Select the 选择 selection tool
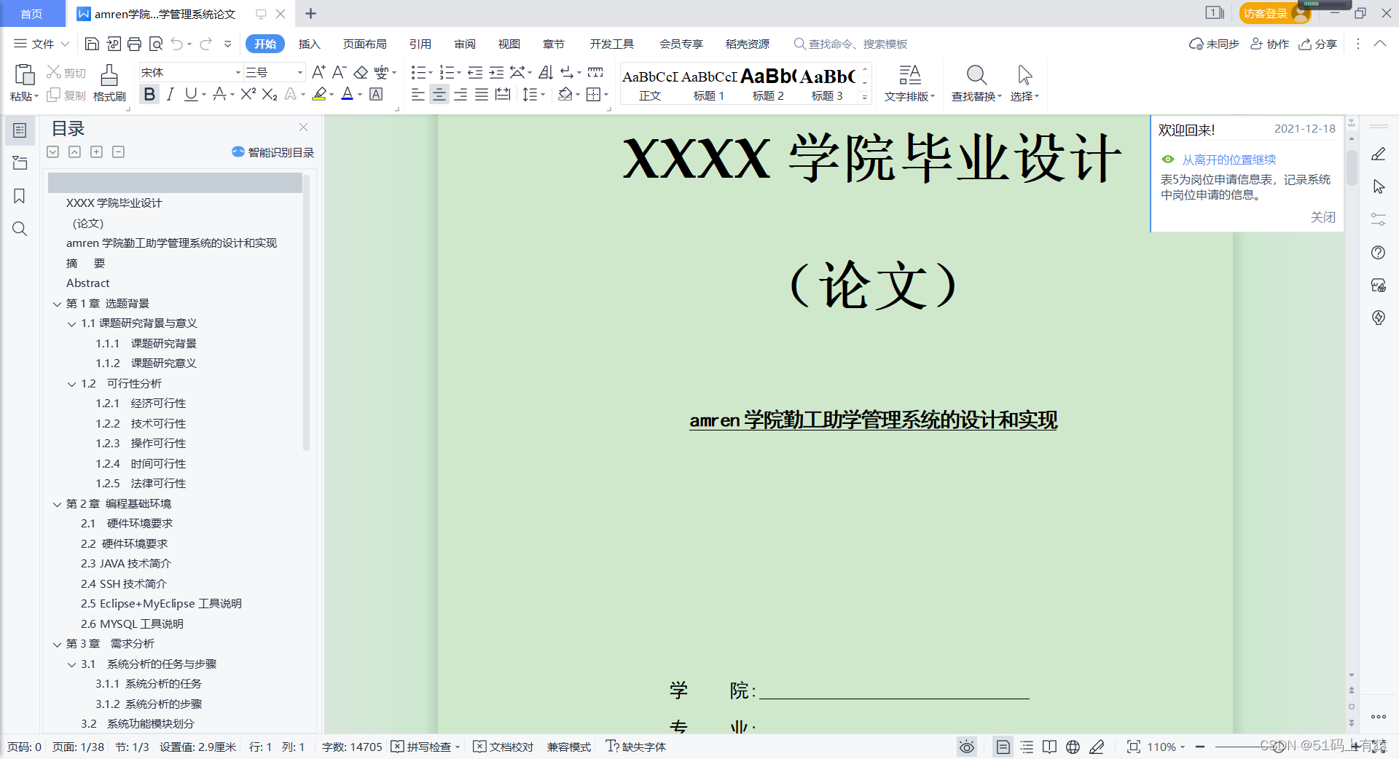This screenshot has height=759, width=1399. pos(1024,80)
